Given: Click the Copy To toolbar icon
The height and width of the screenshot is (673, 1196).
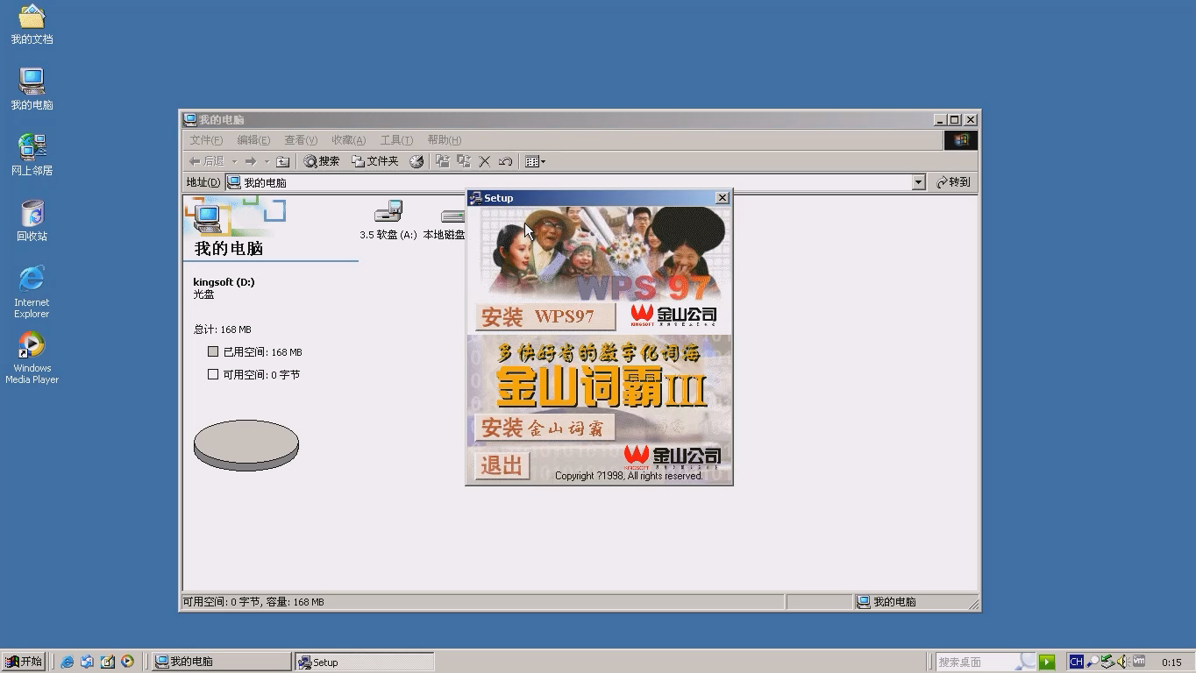Looking at the screenshot, I should (464, 161).
